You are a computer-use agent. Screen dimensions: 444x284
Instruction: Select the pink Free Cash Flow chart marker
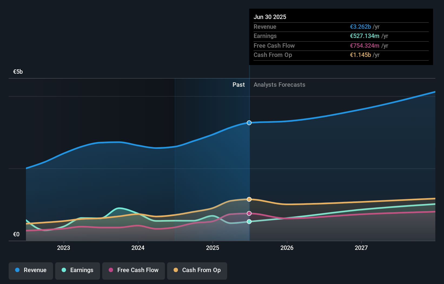pyautogui.click(x=249, y=213)
